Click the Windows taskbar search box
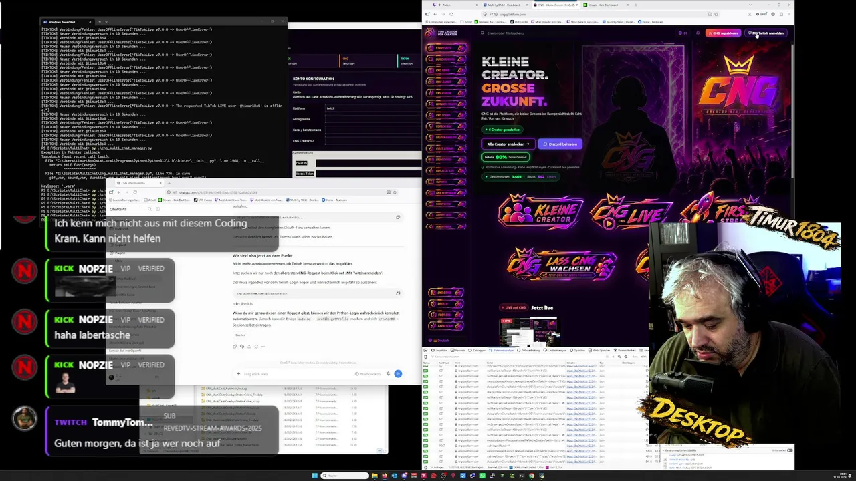Viewport: 856px width, 481px height. point(344,476)
